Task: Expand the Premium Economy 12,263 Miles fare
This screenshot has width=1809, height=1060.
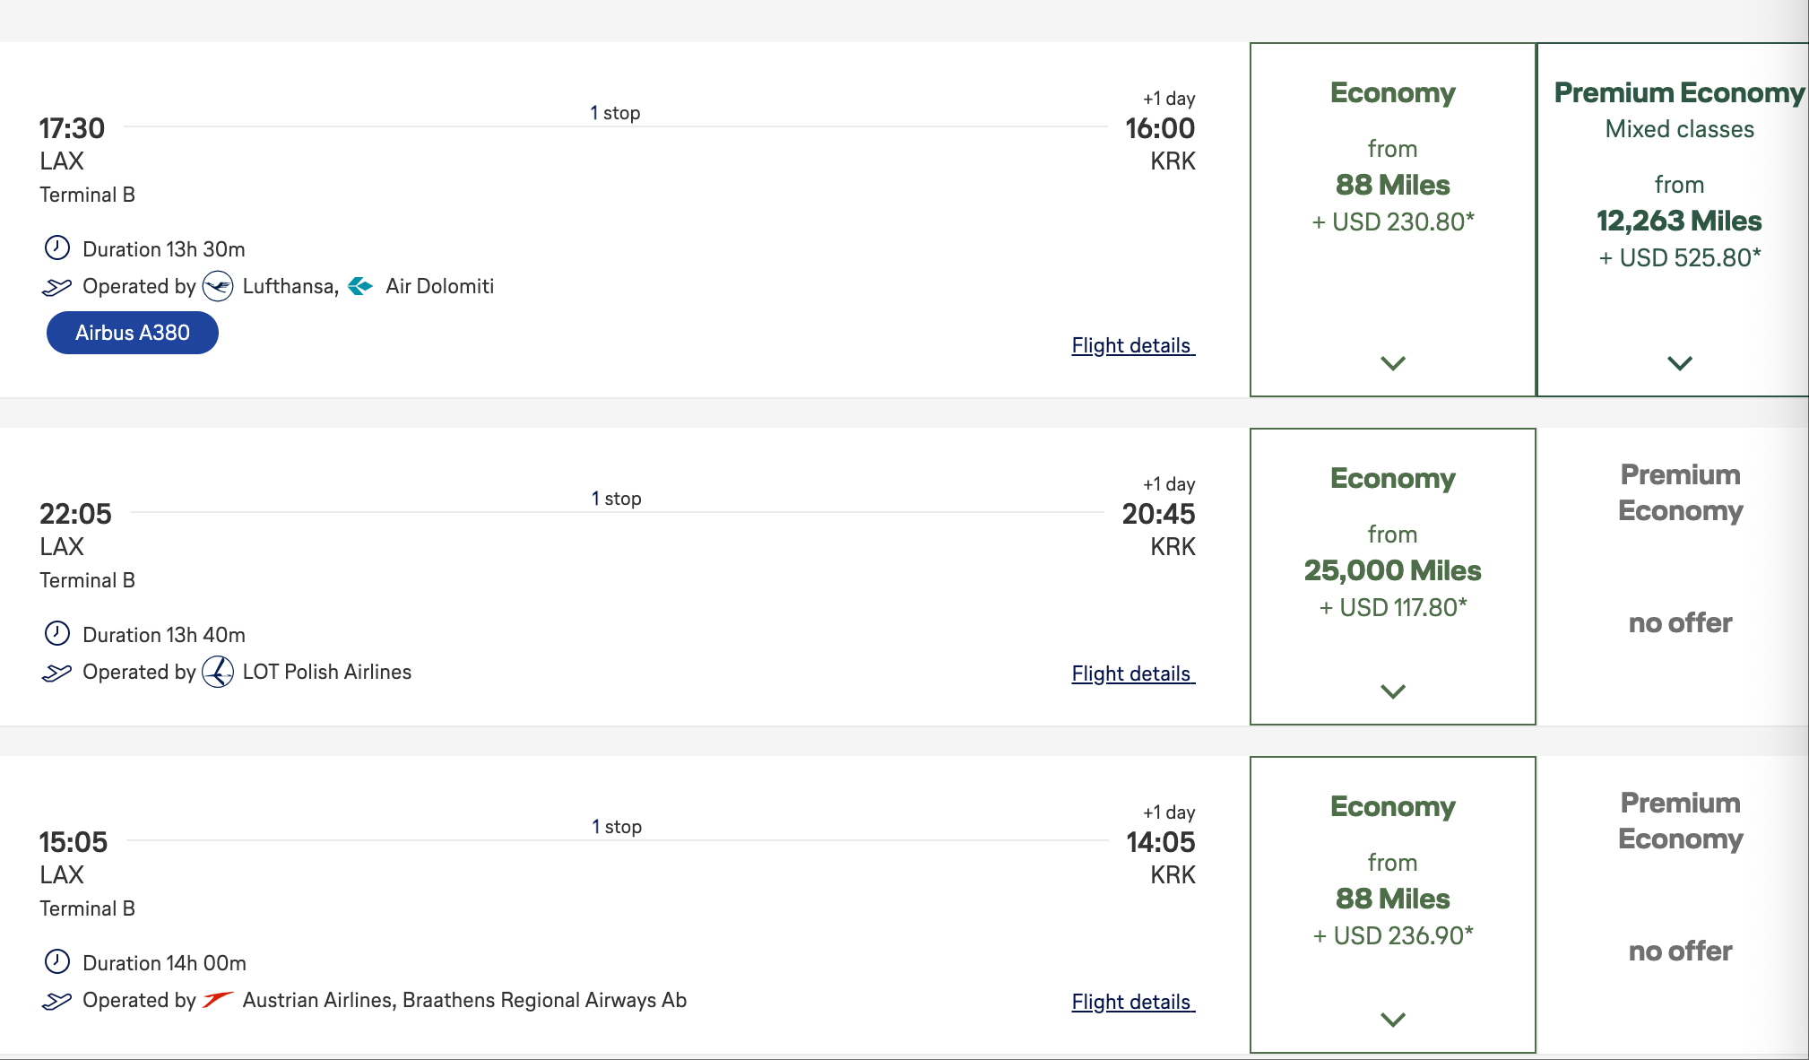Action: (1679, 363)
